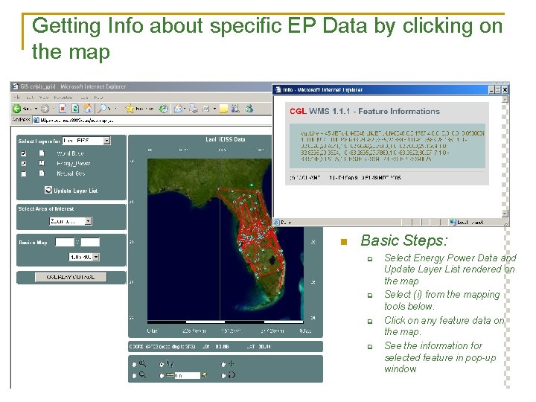This screenshot has width=536, height=402.
Task: Click the OVERLAY button
Action: [71, 277]
